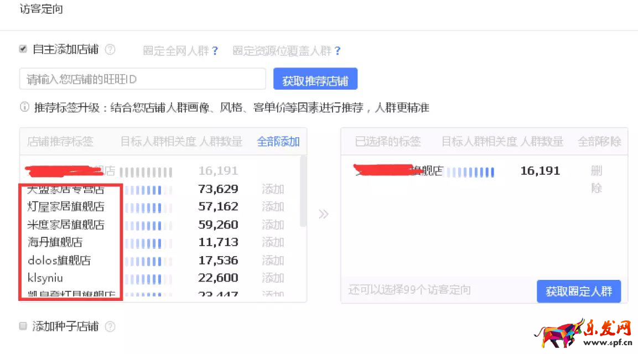Click 圈定资源位覆盖人群 label

(282, 51)
